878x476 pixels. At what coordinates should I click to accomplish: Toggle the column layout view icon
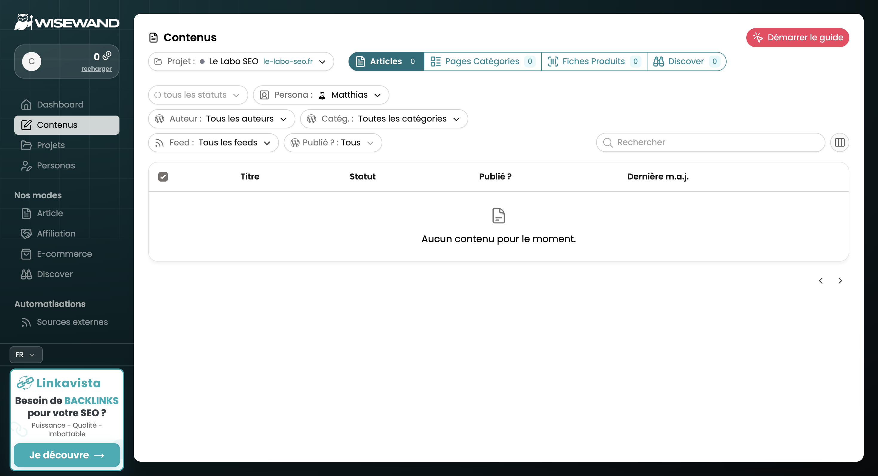(x=839, y=142)
